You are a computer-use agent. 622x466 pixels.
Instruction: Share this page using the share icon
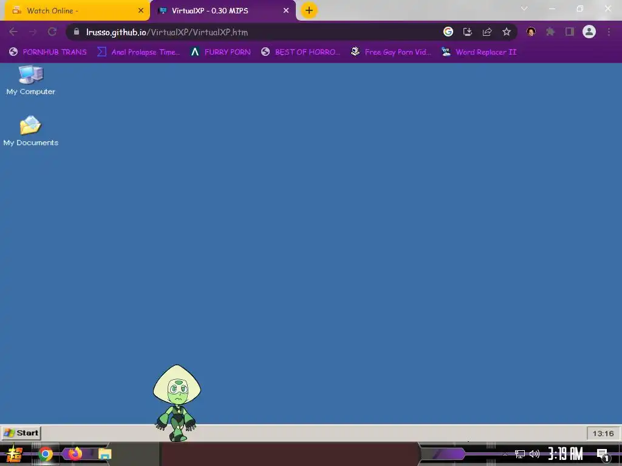(x=487, y=32)
